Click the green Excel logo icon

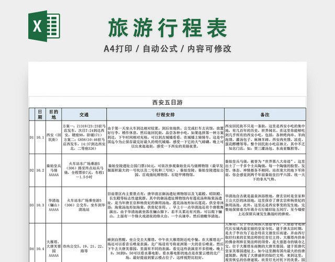(x=44, y=26)
